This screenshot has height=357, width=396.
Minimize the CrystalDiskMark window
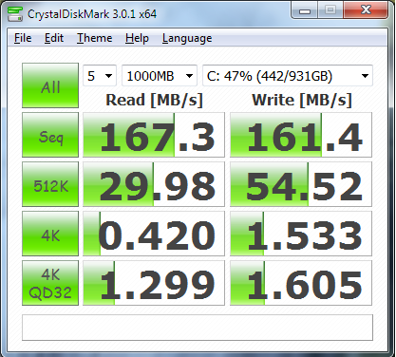[x=305, y=10]
